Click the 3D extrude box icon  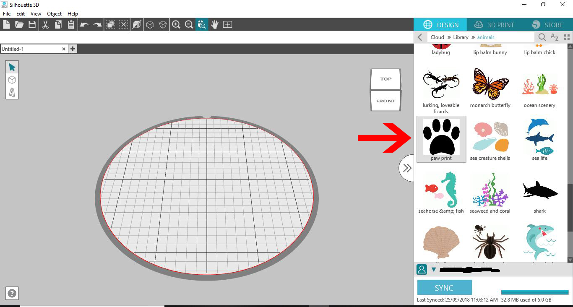(x=137, y=25)
